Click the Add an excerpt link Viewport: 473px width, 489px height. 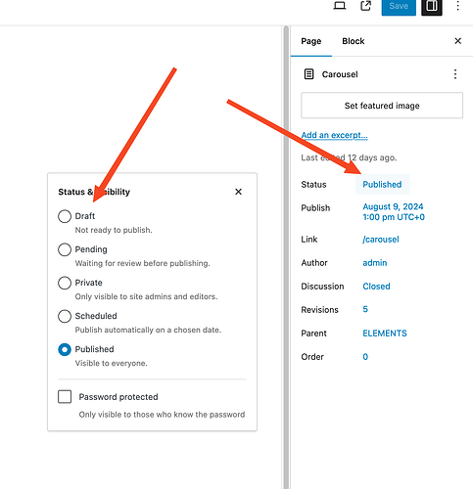pos(334,135)
